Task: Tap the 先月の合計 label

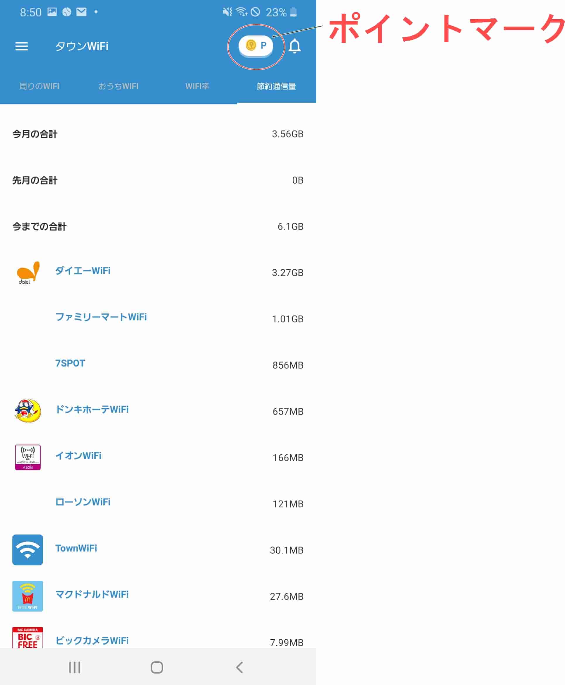Action: click(35, 180)
